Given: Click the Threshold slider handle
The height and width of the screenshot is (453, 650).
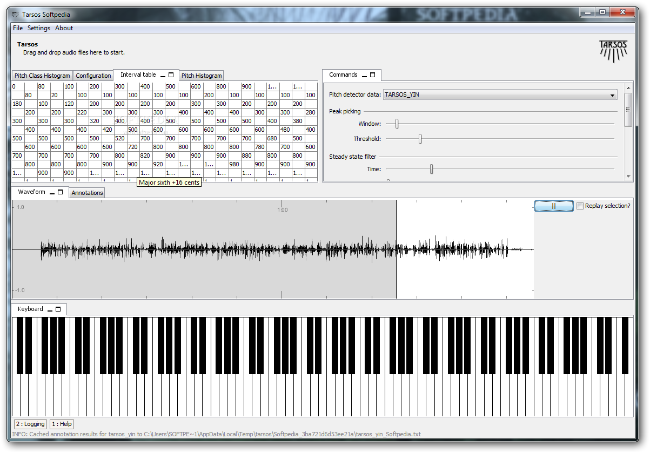Looking at the screenshot, I should pyautogui.click(x=420, y=139).
